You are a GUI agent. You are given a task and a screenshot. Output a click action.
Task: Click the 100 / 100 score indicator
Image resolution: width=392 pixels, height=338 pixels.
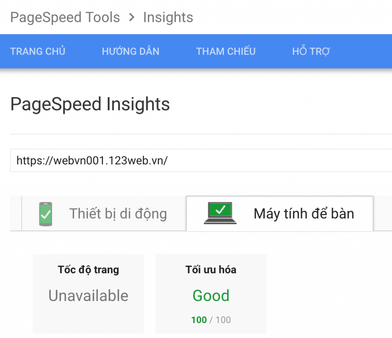(x=211, y=320)
